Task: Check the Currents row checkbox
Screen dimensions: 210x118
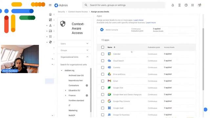Action: 103,68
